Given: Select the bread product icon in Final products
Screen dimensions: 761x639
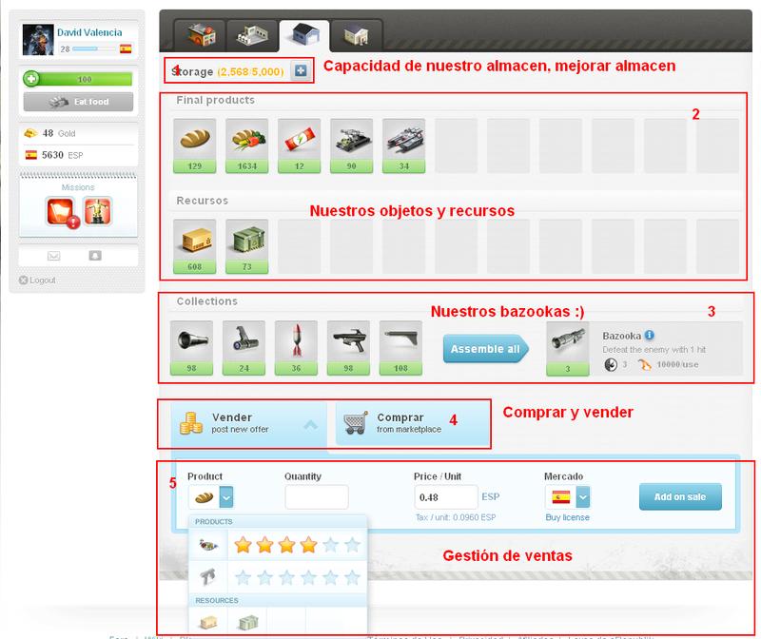Looking at the screenshot, I should coord(196,139).
